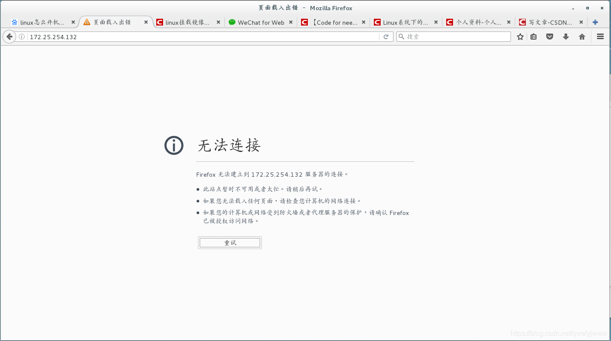This screenshot has height=341, width=611.
Task: Close the '个人资料-个人' tab
Action: [x=508, y=23]
